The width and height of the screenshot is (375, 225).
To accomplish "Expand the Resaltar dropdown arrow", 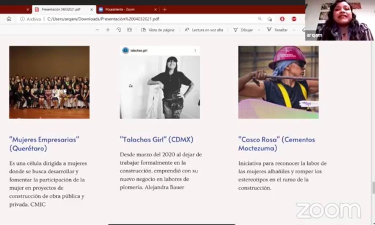I will [294, 30].
